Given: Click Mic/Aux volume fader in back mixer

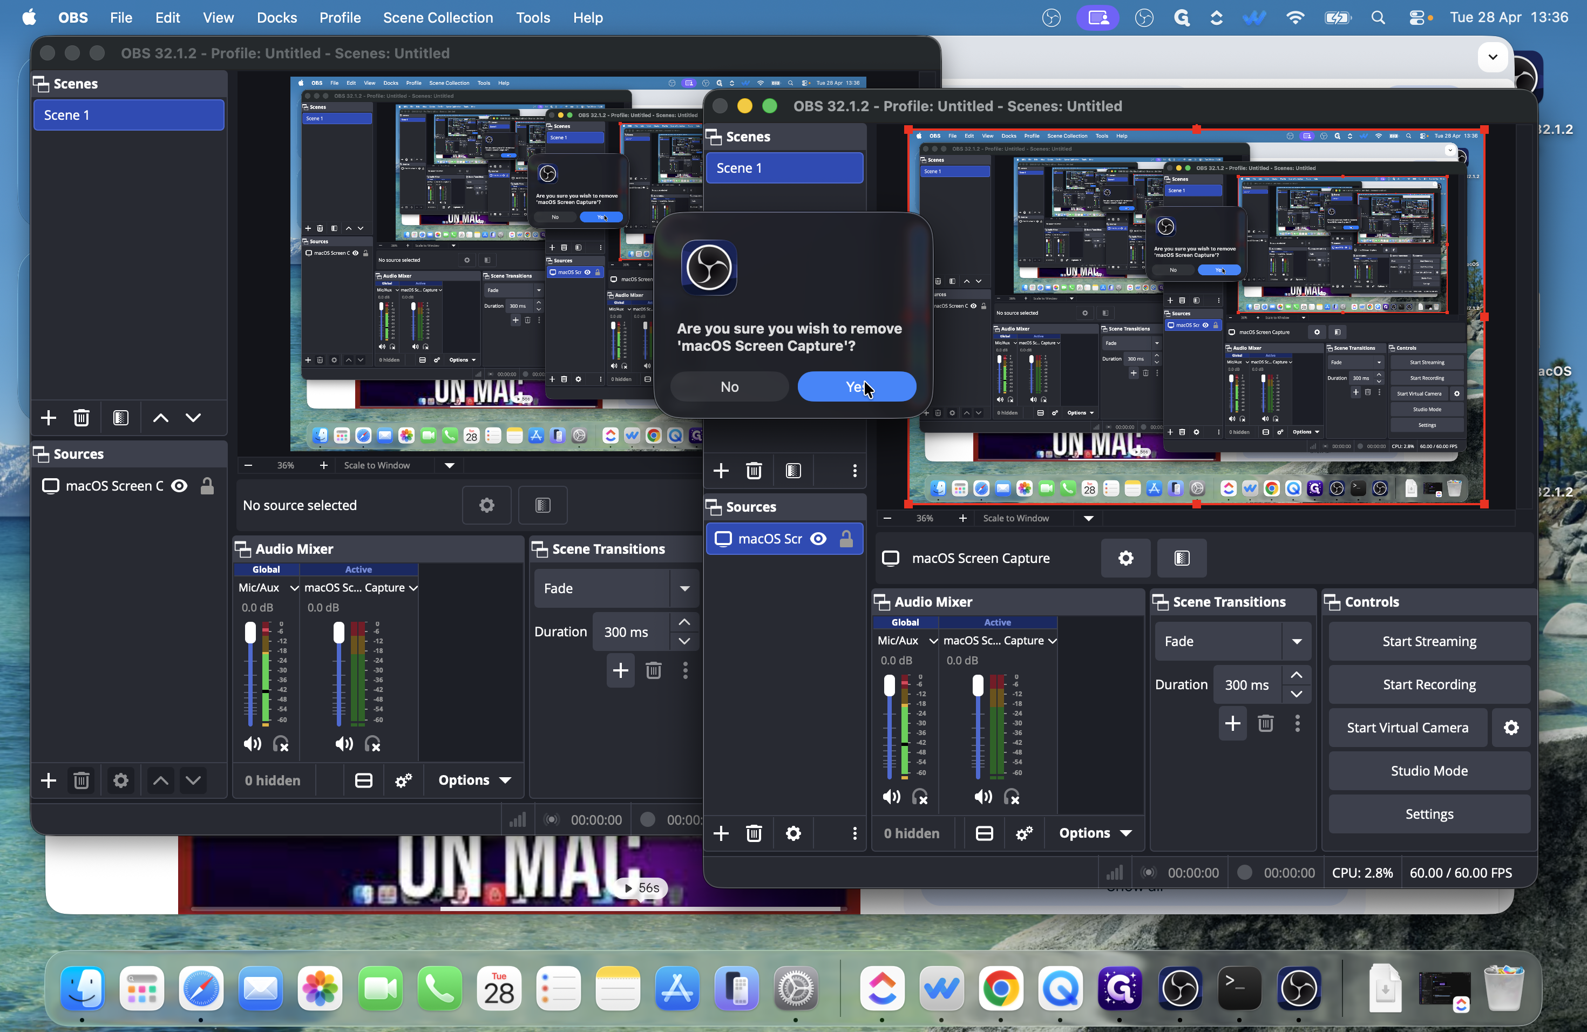Looking at the screenshot, I should (x=250, y=633).
